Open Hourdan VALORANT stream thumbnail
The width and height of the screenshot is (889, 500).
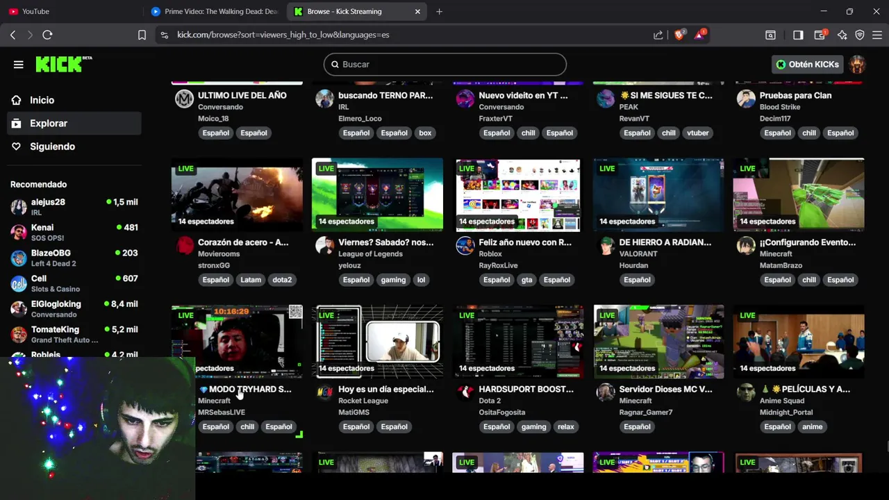click(658, 195)
